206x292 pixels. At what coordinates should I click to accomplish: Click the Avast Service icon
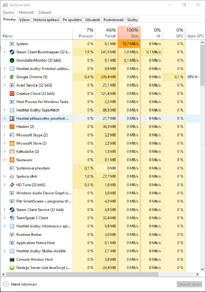coord(12,85)
